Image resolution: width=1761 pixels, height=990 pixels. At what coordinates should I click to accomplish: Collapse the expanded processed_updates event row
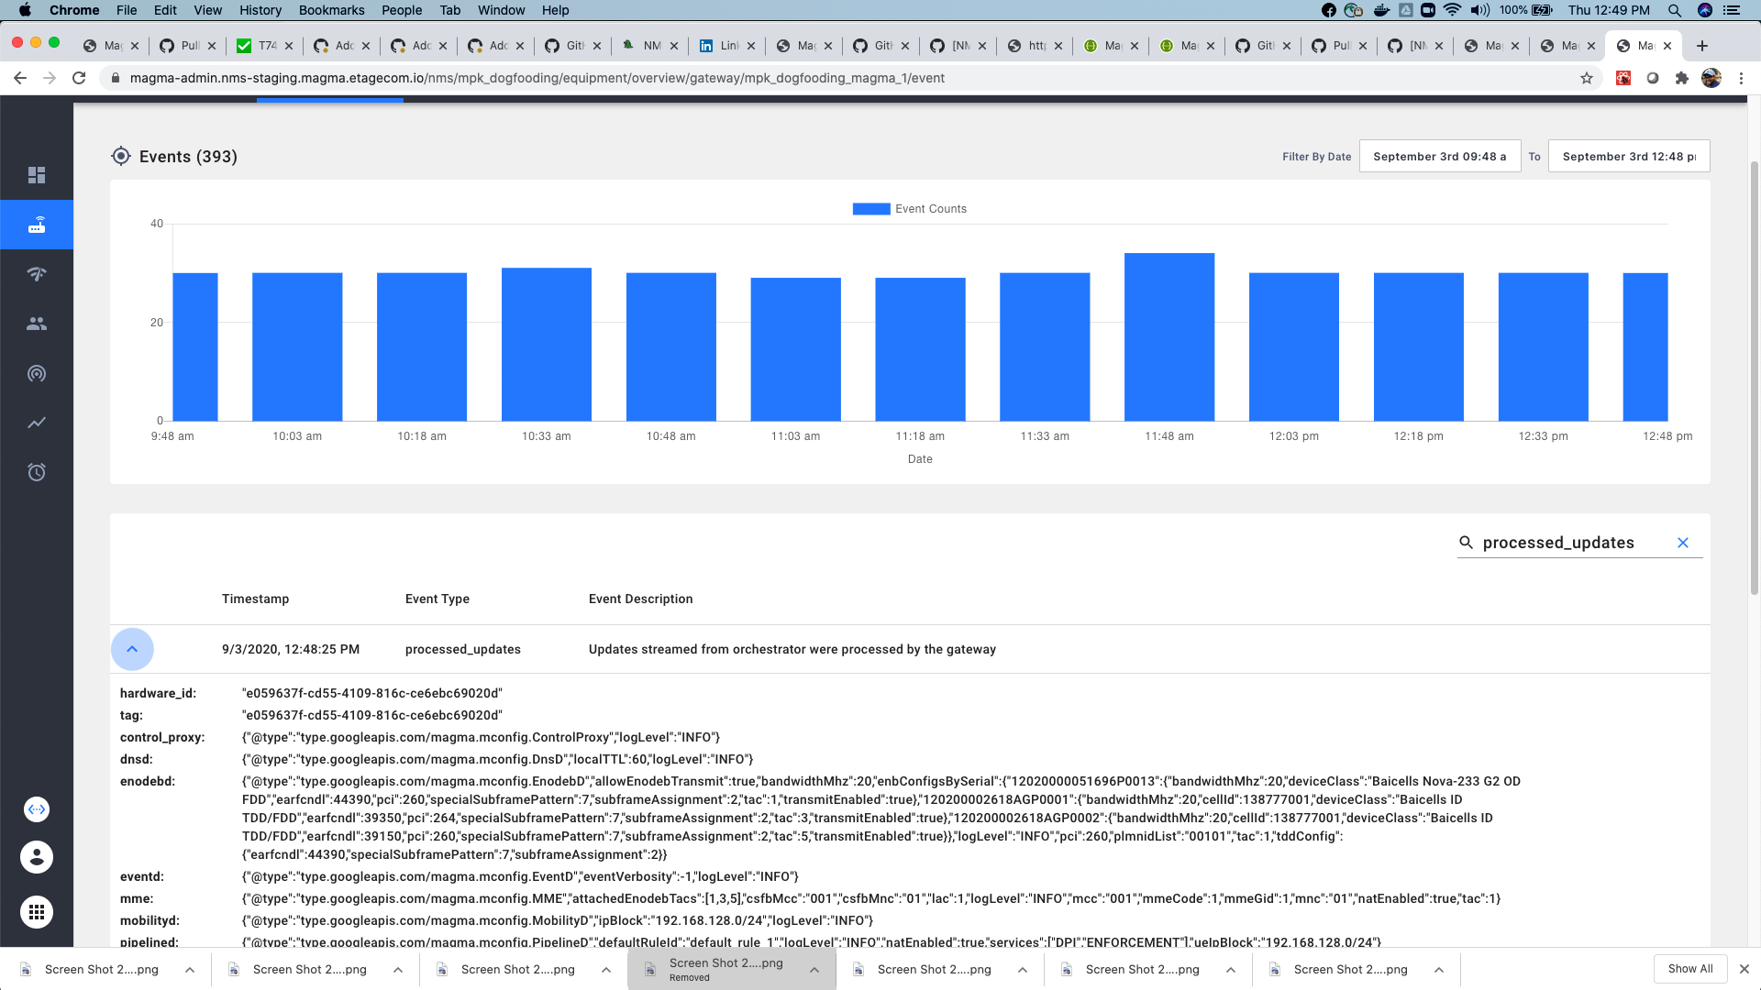tap(132, 649)
